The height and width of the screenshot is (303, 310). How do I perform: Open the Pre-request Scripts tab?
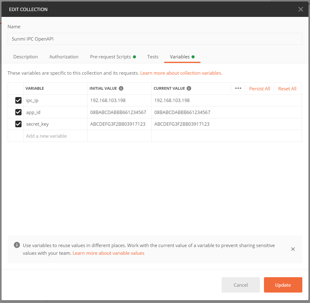(113, 57)
